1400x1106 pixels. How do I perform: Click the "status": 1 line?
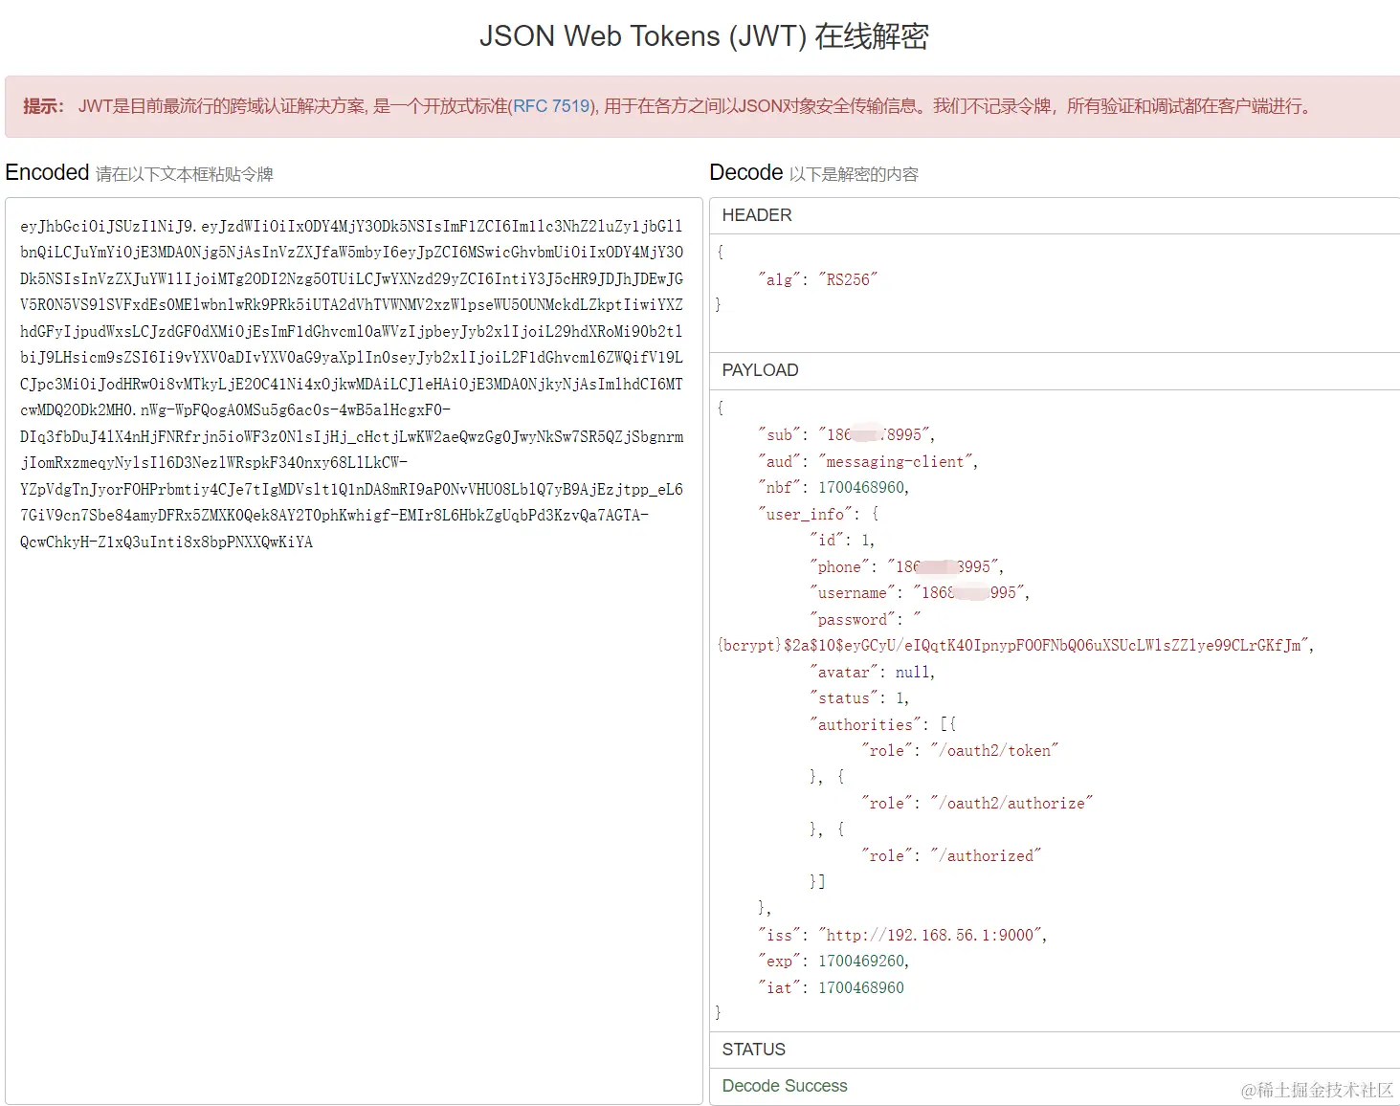[x=859, y=697]
